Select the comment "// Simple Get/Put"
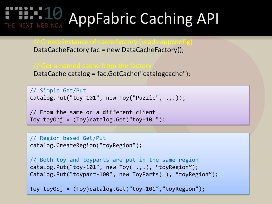The height and width of the screenshot is (204, 272). click(58, 90)
